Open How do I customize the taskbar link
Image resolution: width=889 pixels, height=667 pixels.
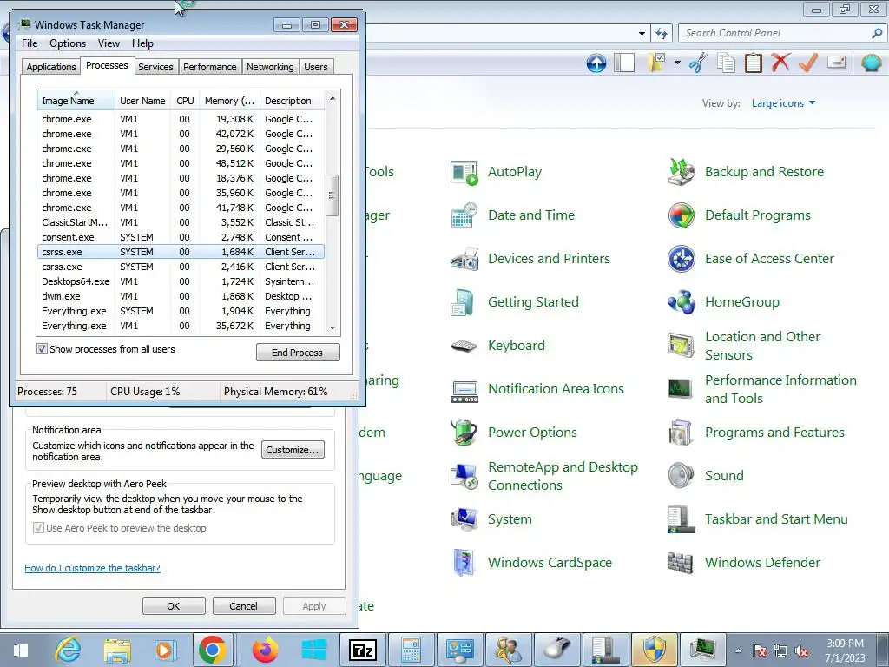92,568
